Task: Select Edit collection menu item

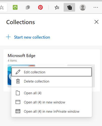Action: [52, 72]
